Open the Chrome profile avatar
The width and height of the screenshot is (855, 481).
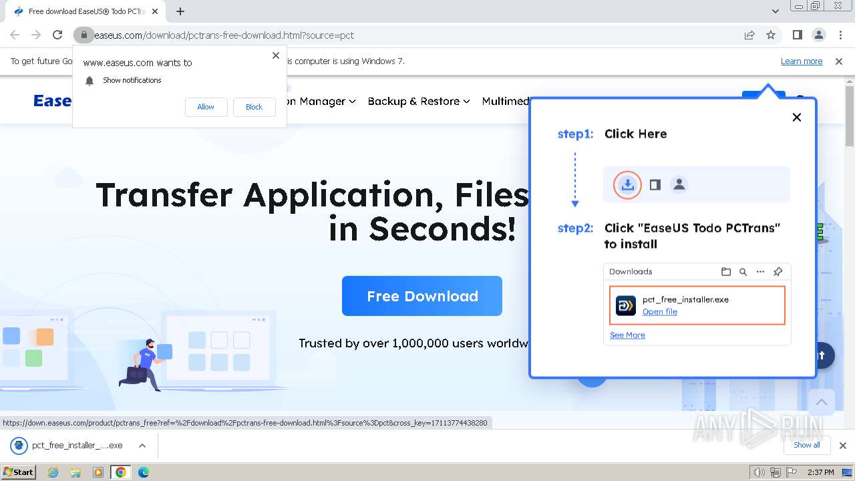(x=818, y=35)
